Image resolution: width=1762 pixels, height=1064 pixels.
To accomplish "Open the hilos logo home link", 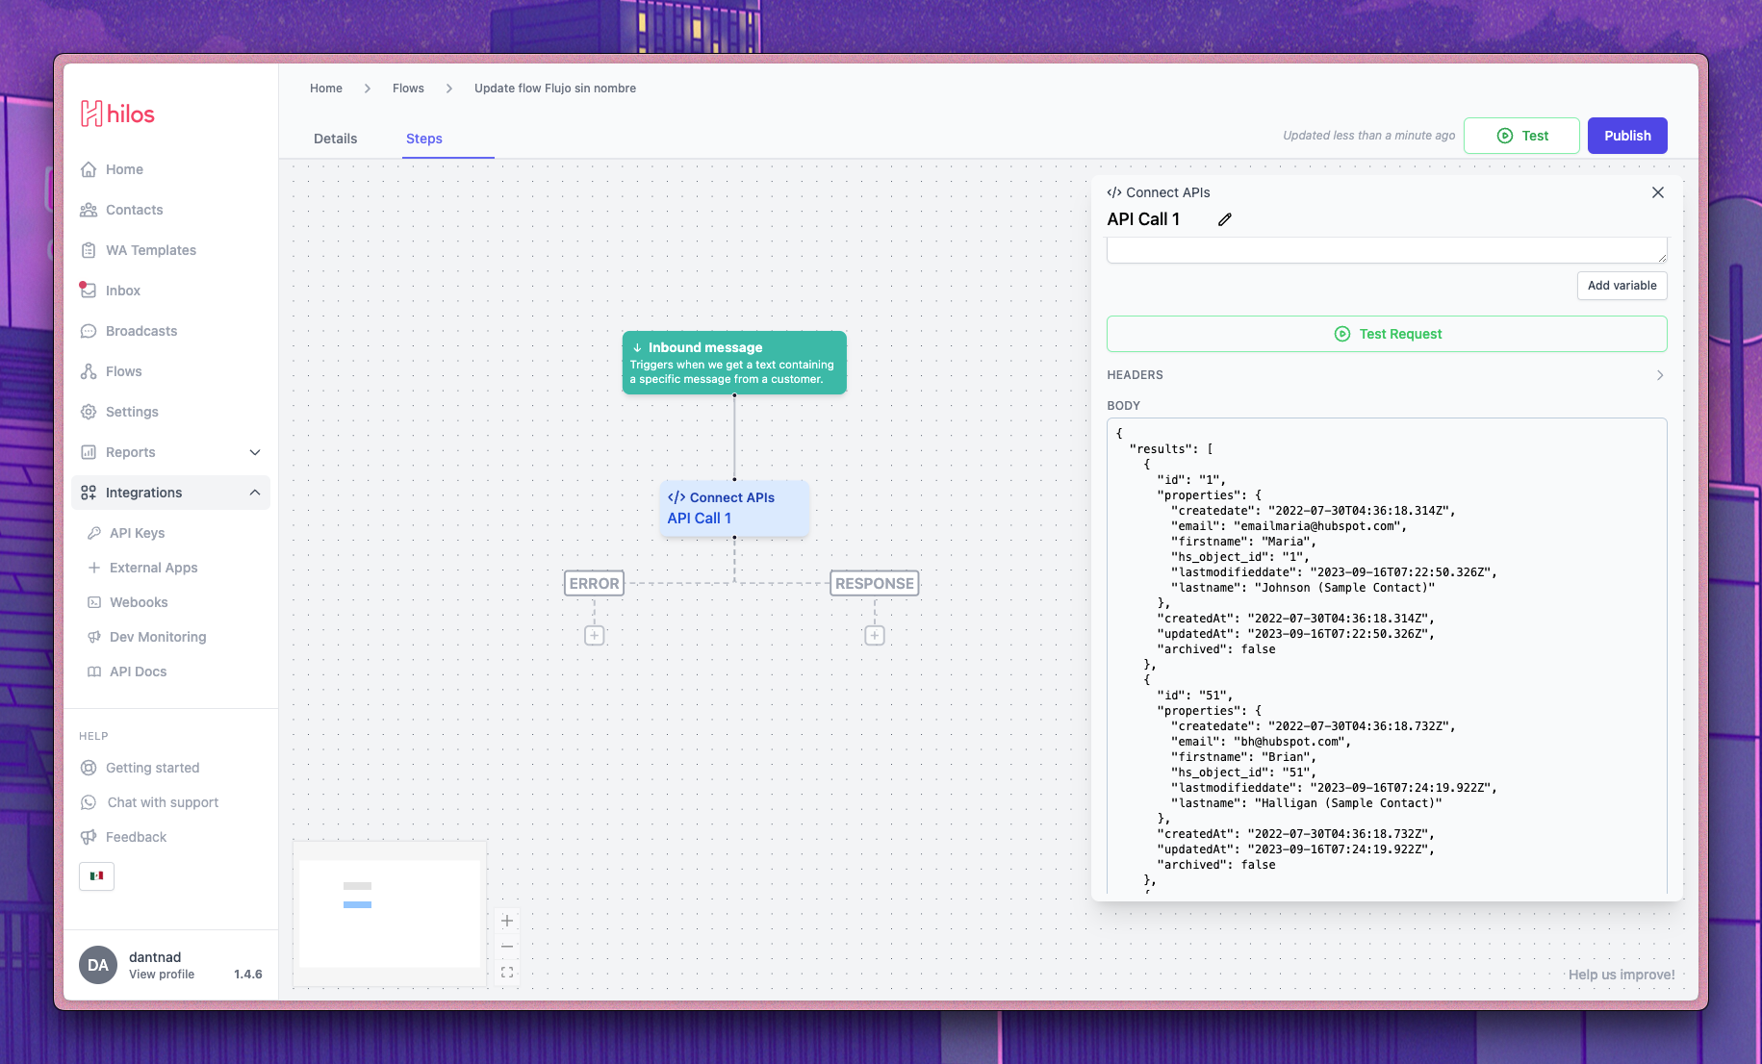I will 117,114.
